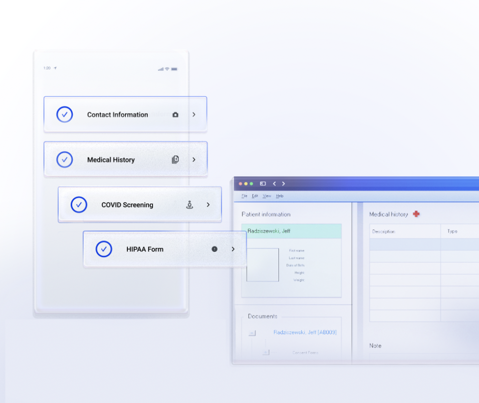Select the Radziszewski, Jeff patient name bar
Image resolution: width=479 pixels, height=403 pixels.
[291, 231]
